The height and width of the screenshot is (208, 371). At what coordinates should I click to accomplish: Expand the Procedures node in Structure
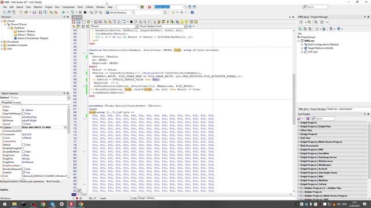pos(2,42)
